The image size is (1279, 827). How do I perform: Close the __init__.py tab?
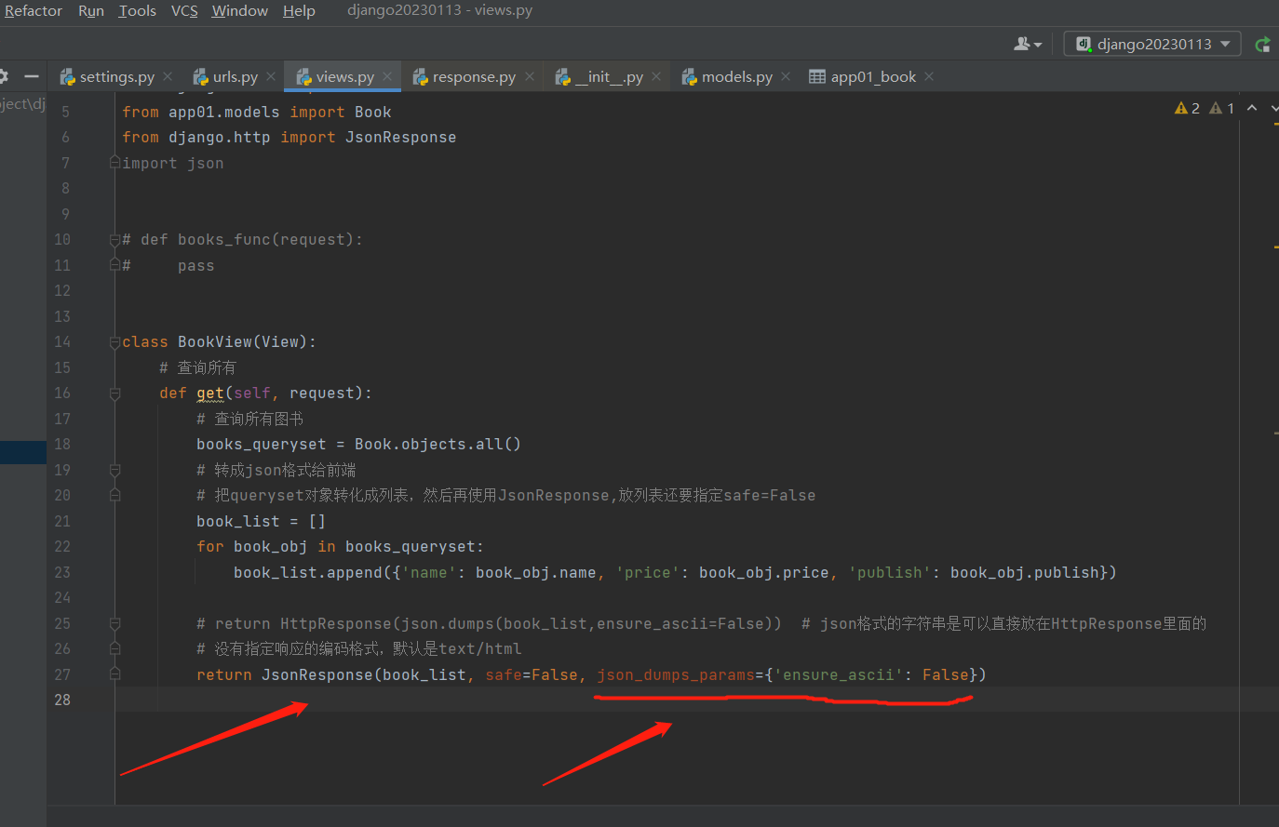[656, 76]
